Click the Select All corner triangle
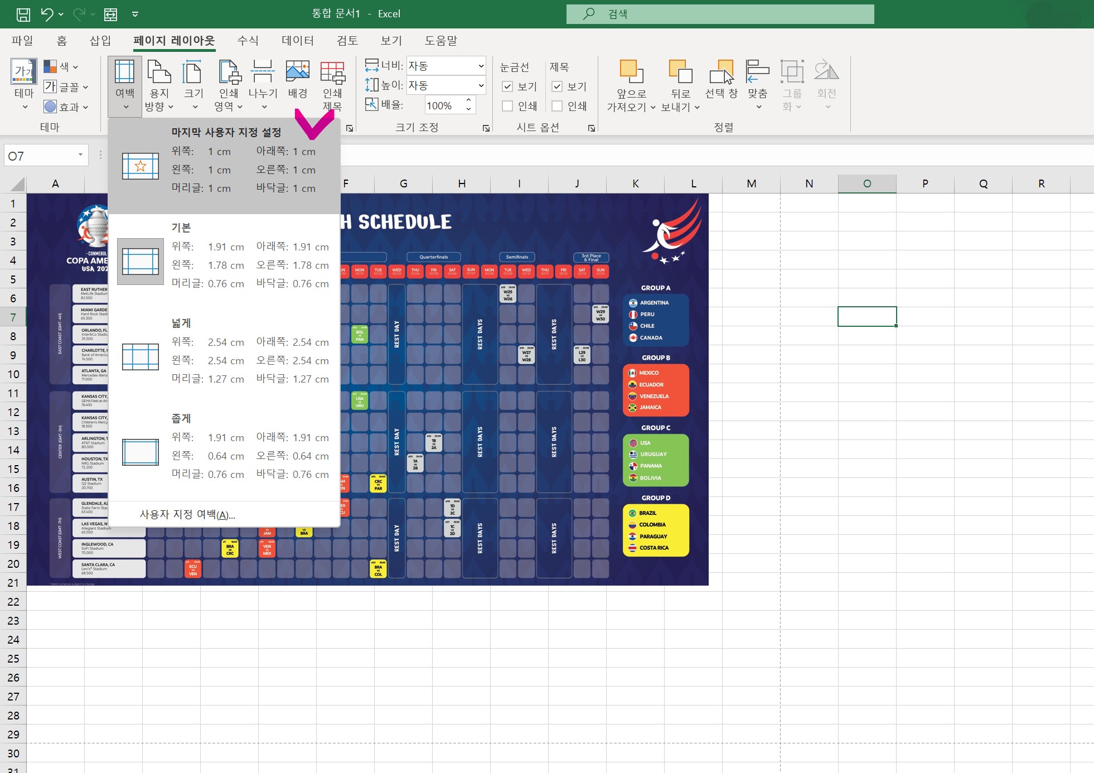The image size is (1094, 773). (17, 183)
